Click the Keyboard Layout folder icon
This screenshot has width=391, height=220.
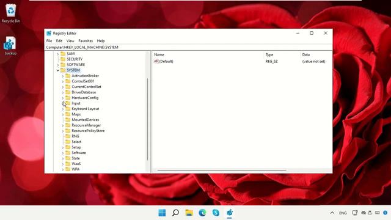(68, 109)
